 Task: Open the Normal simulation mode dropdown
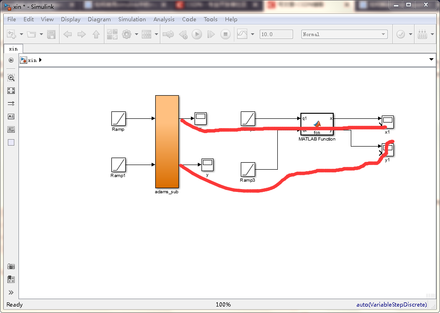click(x=383, y=34)
